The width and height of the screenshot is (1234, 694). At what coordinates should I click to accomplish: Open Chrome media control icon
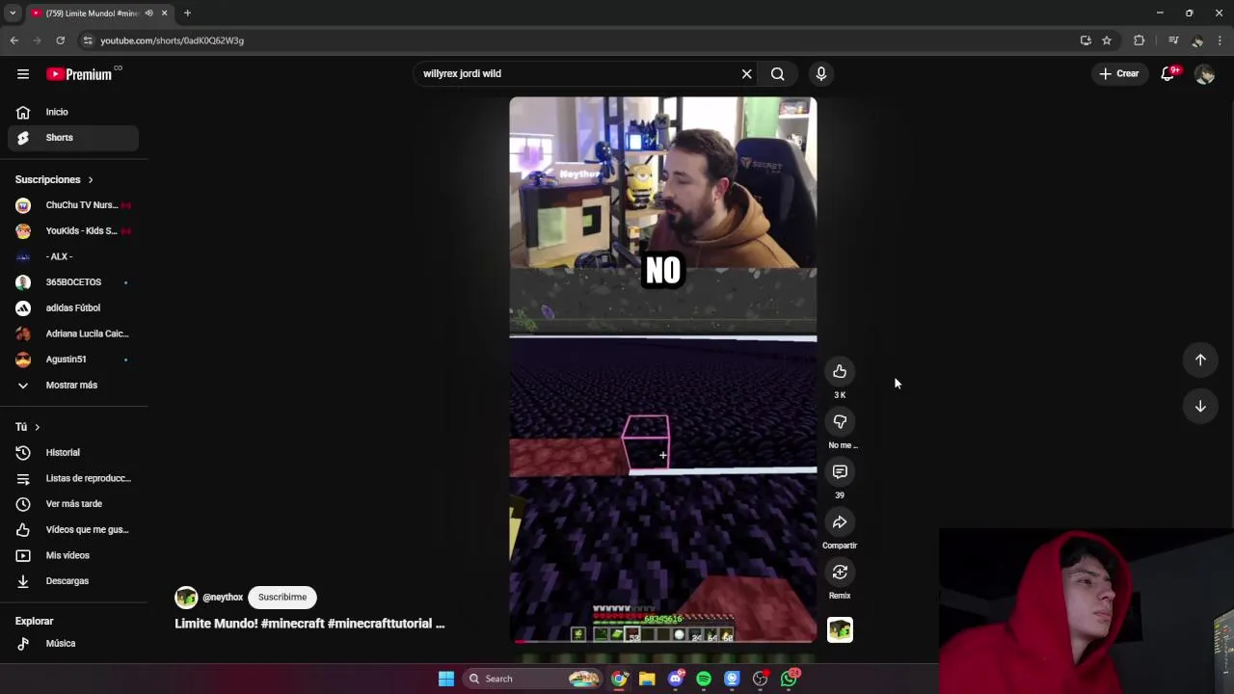[1173, 40]
